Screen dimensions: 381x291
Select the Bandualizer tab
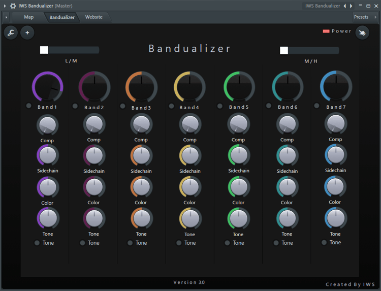coord(62,17)
